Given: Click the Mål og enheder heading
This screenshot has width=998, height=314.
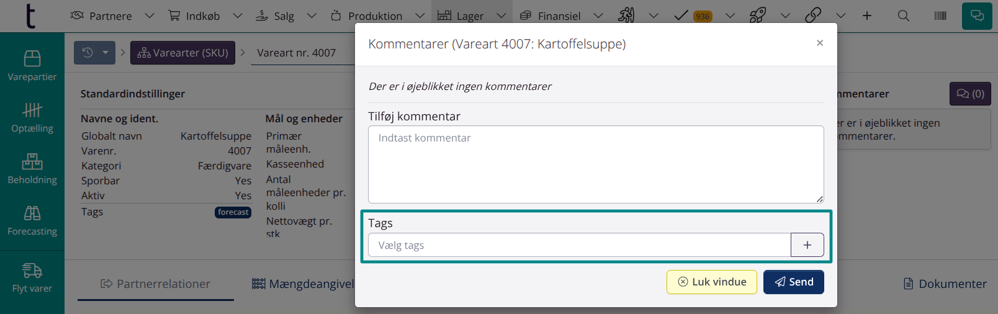Looking at the screenshot, I should [x=304, y=119].
